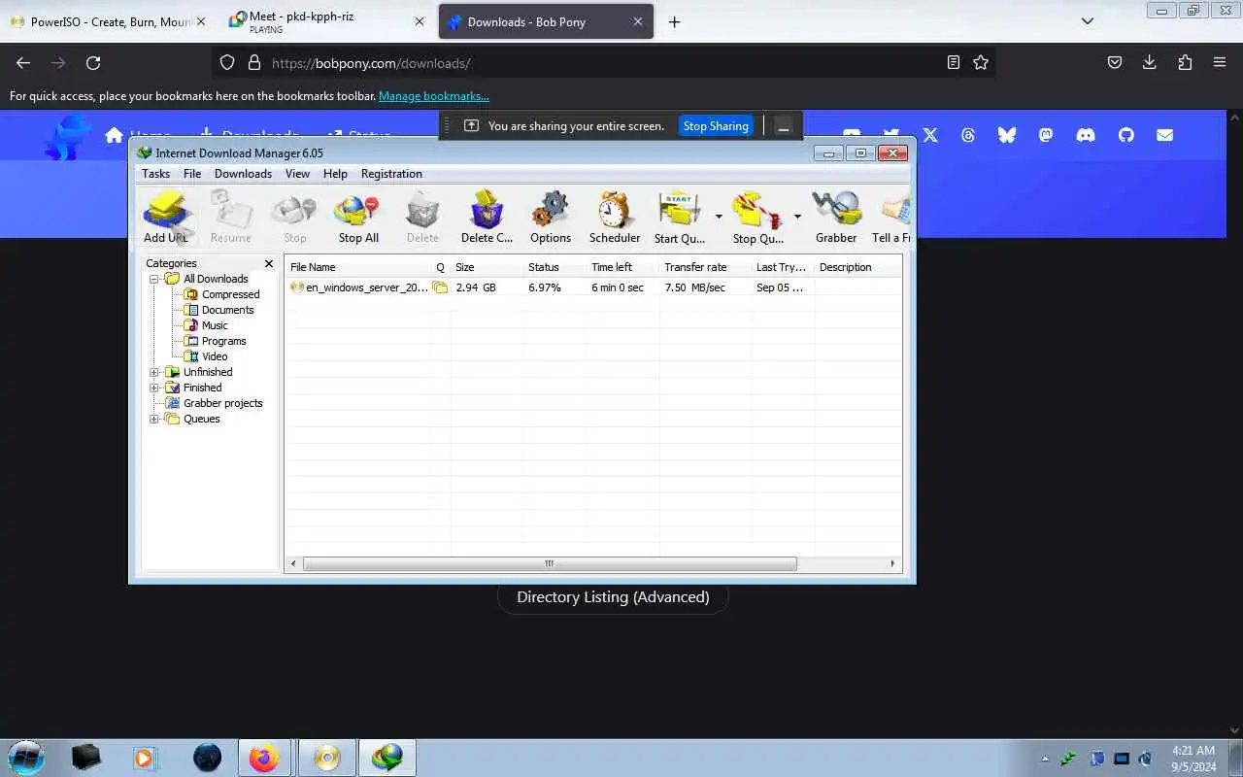Open the Help menu
Viewport: 1243px width, 777px height.
coord(335,174)
